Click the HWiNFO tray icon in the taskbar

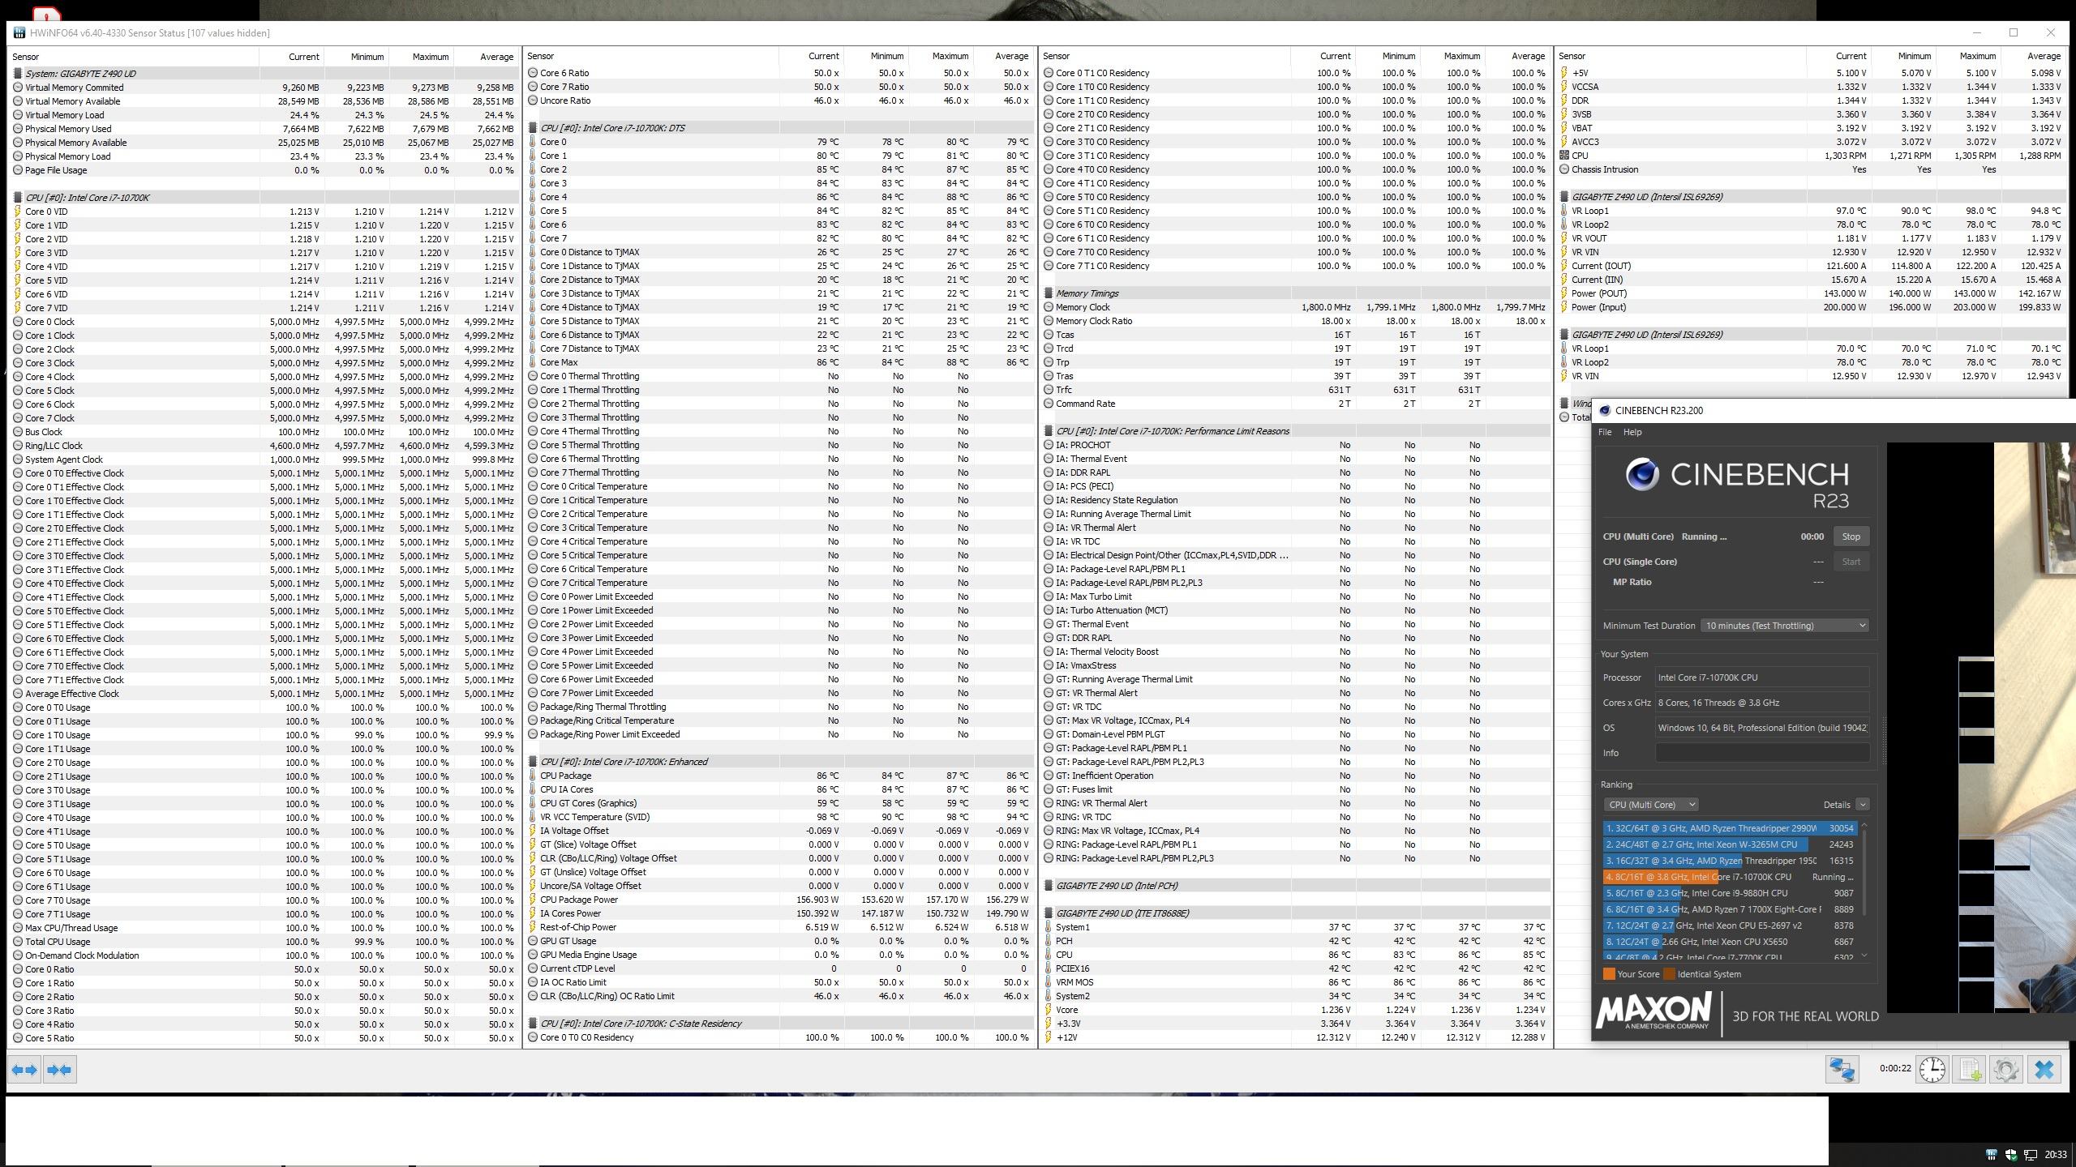click(1991, 1155)
